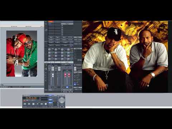Click the Stop button in the transport panel
The image size is (172, 129).
click(x=33, y=104)
